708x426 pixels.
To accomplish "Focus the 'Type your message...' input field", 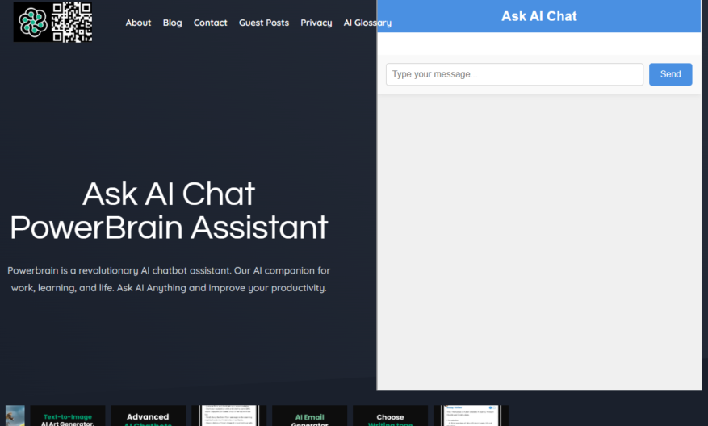I will pyautogui.click(x=514, y=74).
